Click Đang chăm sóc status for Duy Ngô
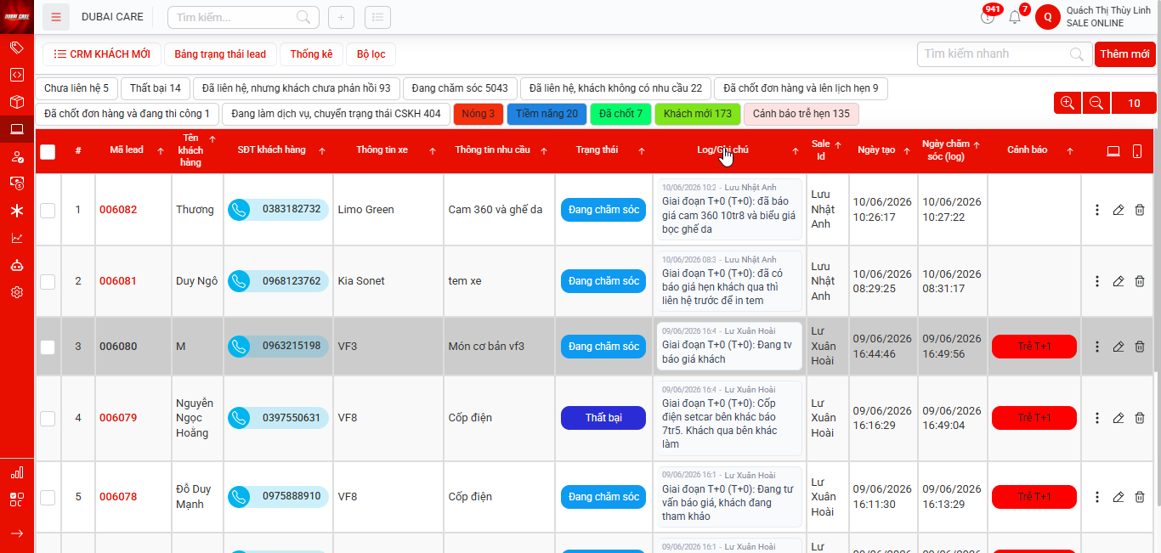The width and height of the screenshot is (1161, 553). point(603,281)
